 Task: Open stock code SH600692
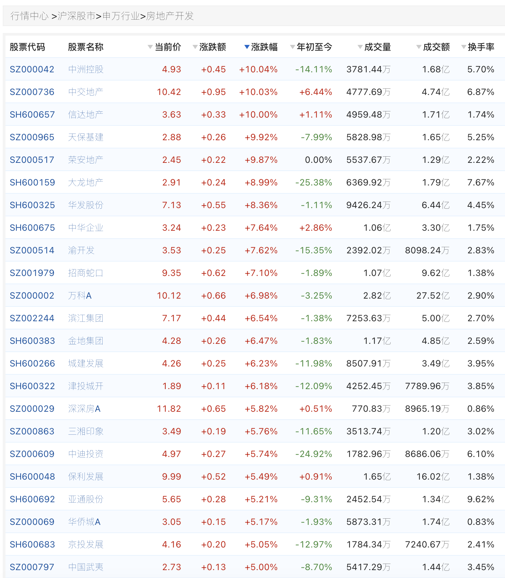pos(32,499)
